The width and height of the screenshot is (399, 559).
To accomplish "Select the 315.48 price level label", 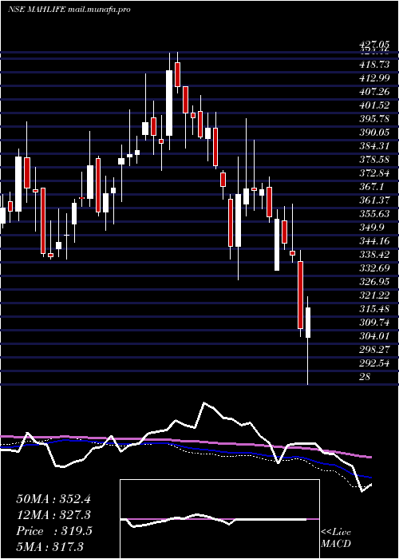I will (374, 308).
